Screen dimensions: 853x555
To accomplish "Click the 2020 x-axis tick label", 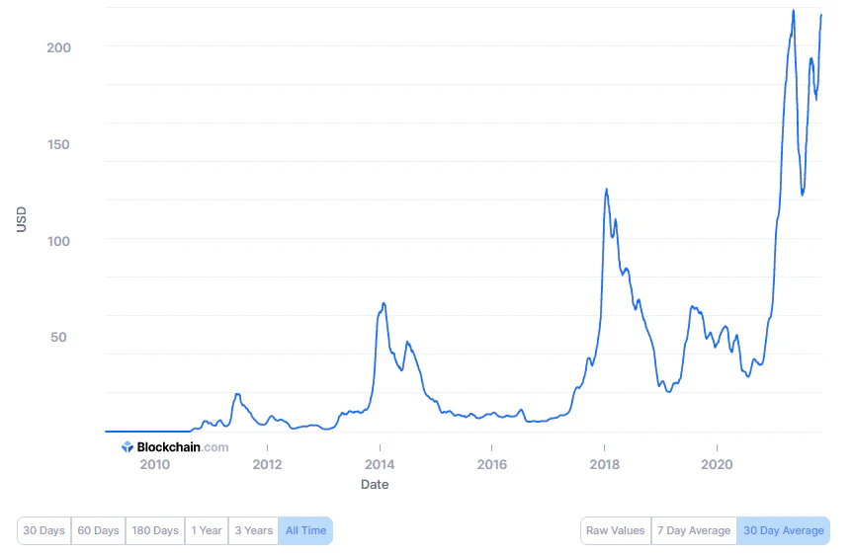I will (717, 464).
